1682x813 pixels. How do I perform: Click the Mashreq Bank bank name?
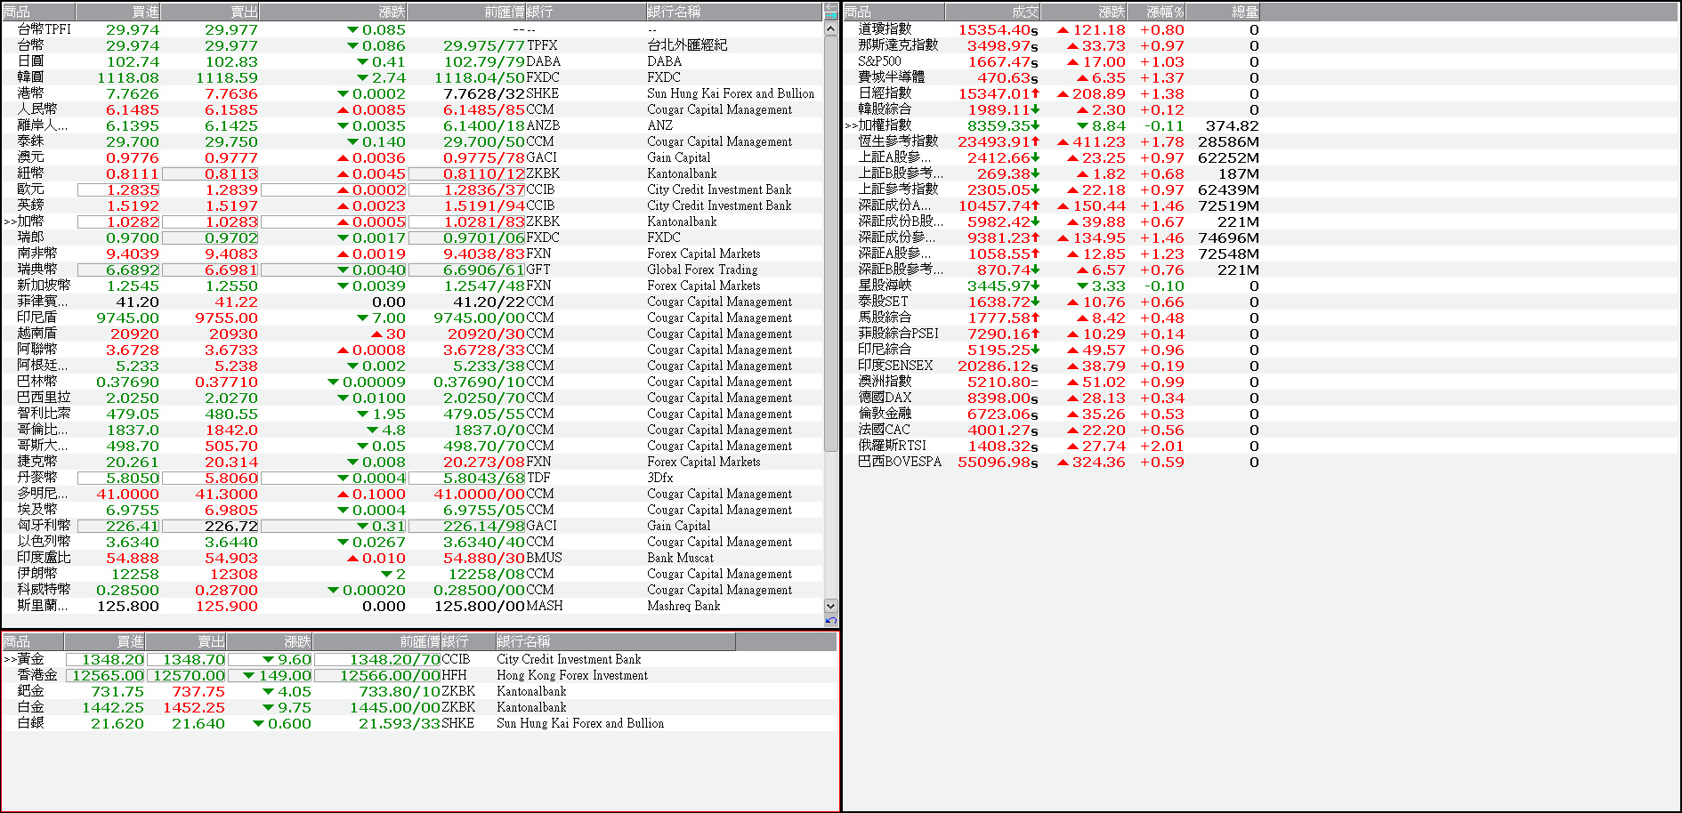pyautogui.click(x=683, y=606)
